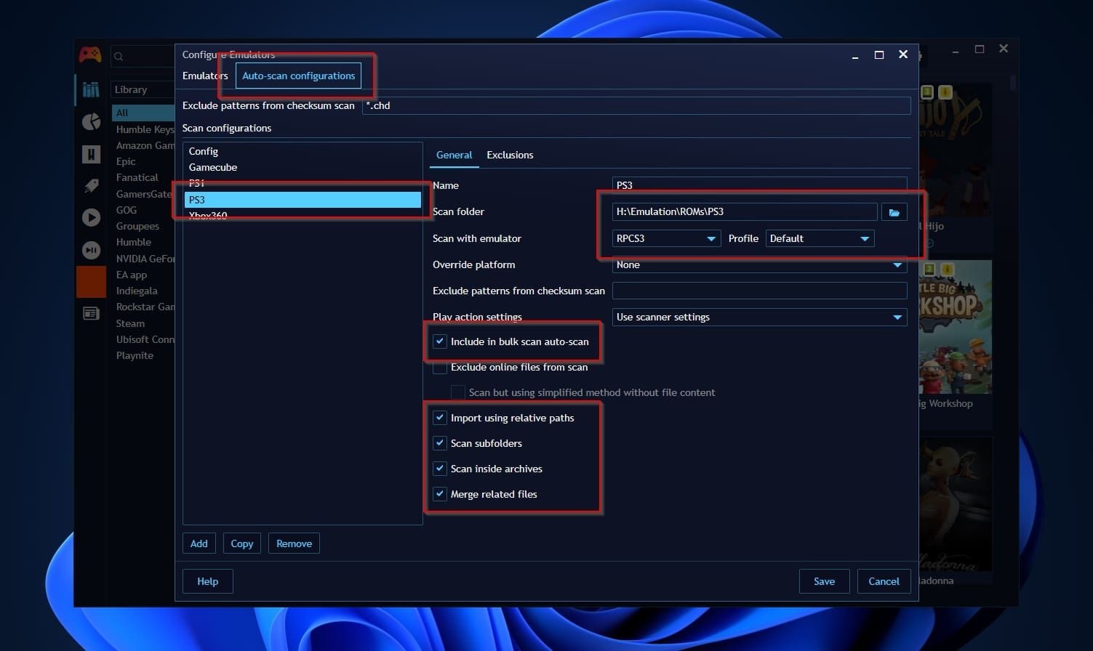Click the empty per-config exclude patterns field

pyautogui.click(x=759, y=291)
